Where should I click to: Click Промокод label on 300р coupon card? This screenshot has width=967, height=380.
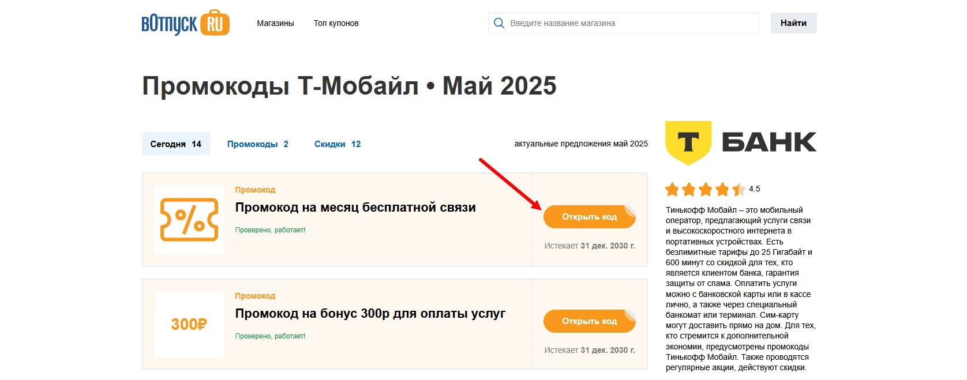[x=255, y=296]
